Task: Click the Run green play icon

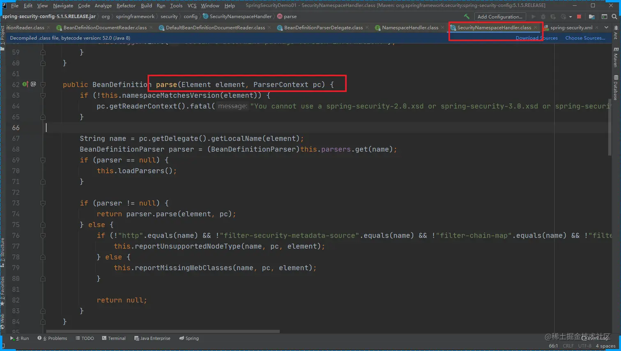Action: [x=533, y=17]
